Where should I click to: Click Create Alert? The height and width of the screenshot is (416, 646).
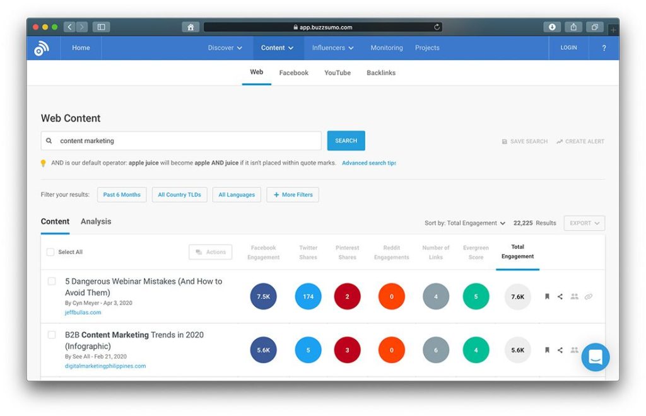click(580, 142)
